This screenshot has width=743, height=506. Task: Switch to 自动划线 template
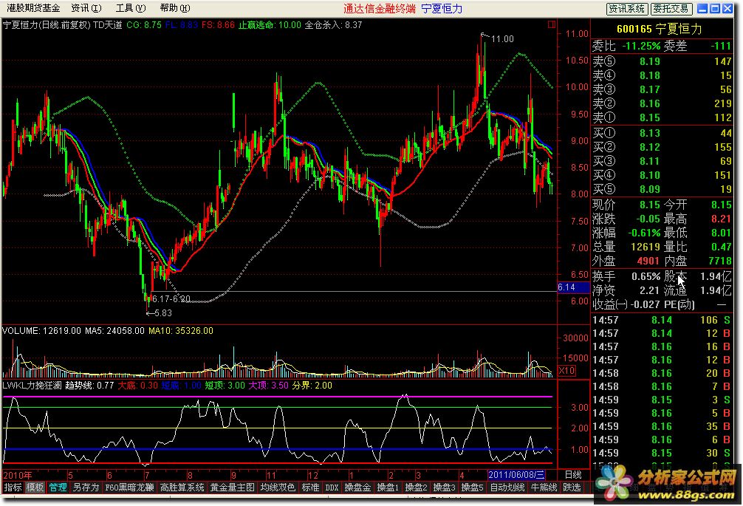point(507,487)
